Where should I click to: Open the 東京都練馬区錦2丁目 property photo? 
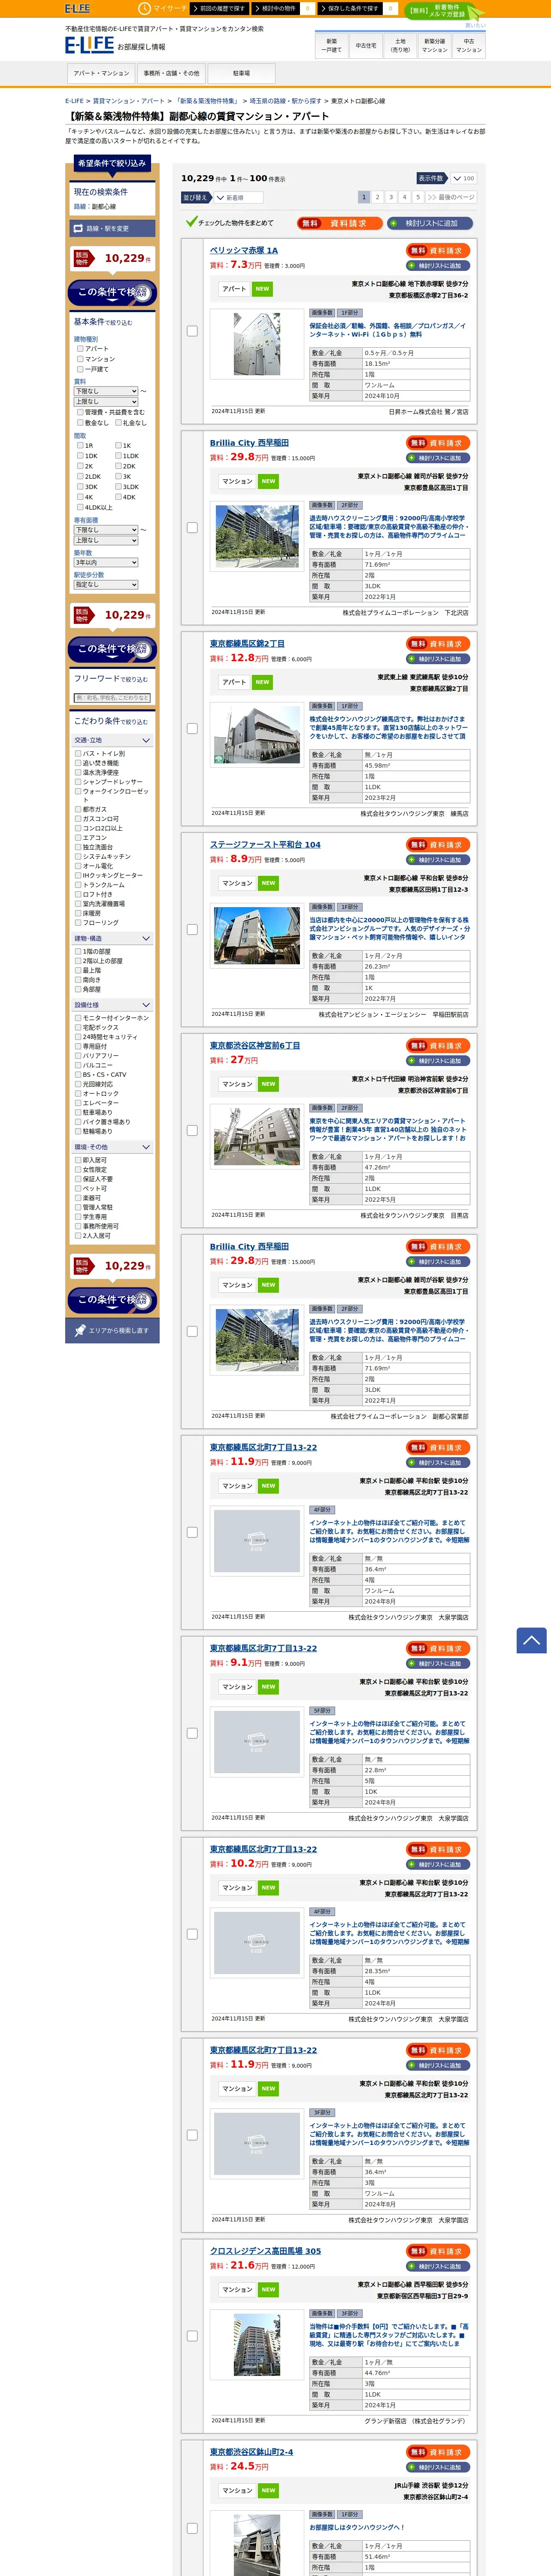coord(257,734)
